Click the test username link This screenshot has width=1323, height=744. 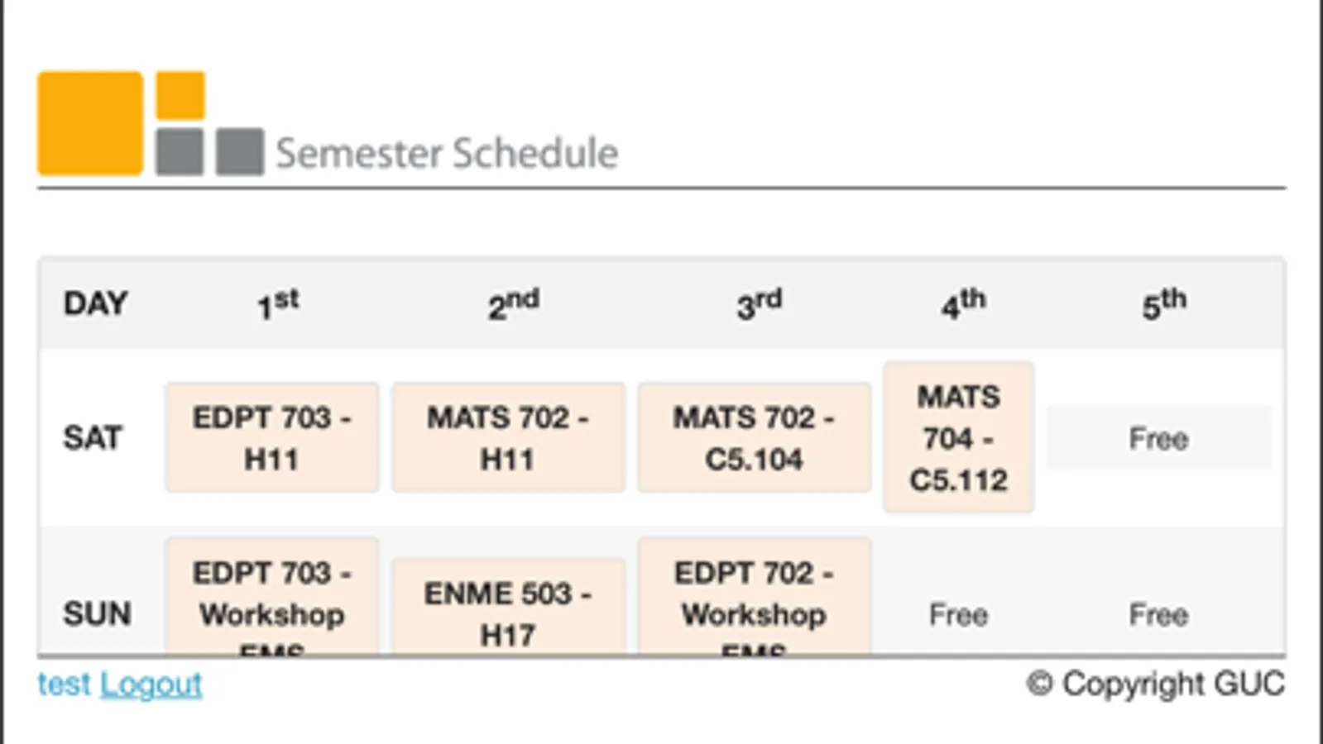tap(64, 684)
